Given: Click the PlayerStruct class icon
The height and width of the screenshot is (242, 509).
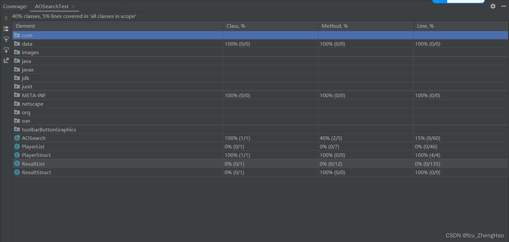Looking at the screenshot, I should [x=17, y=155].
